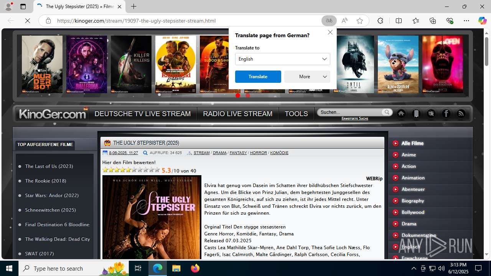This screenshot has width=491, height=276.
Task: Open the Tab actions menu icon
Action: 23,7
